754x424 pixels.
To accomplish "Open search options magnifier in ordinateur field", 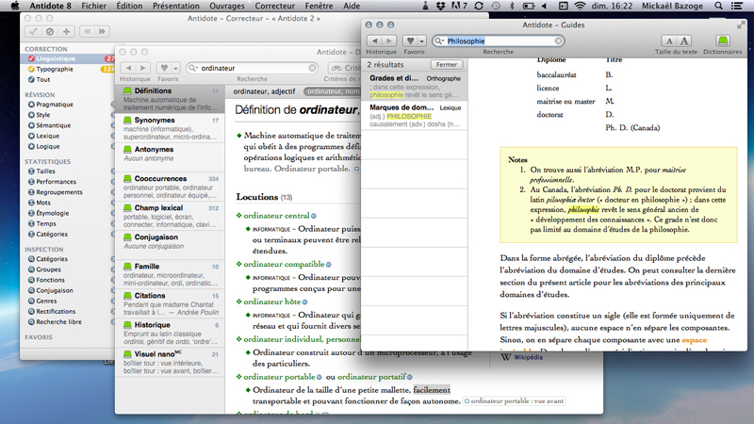I will (x=193, y=68).
